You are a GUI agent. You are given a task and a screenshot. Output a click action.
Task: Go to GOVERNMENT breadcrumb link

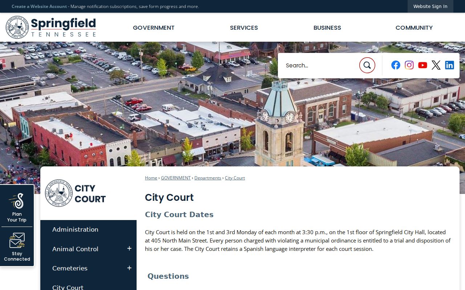click(x=176, y=178)
